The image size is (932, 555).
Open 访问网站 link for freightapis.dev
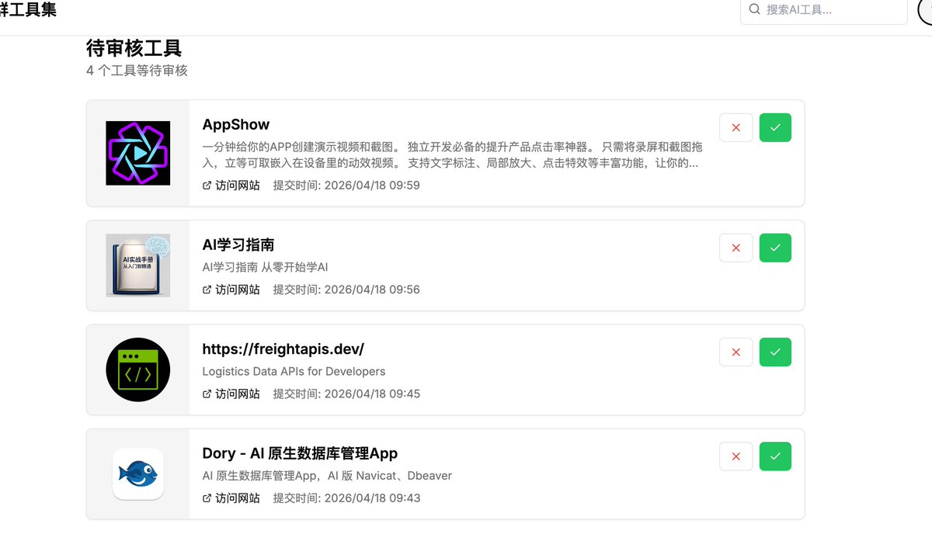231,394
